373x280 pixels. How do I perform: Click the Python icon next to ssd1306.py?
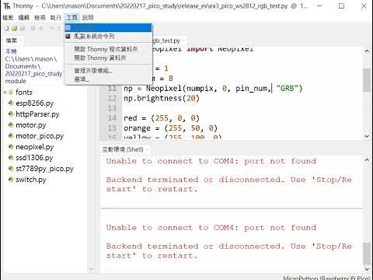[x=11, y=157]
